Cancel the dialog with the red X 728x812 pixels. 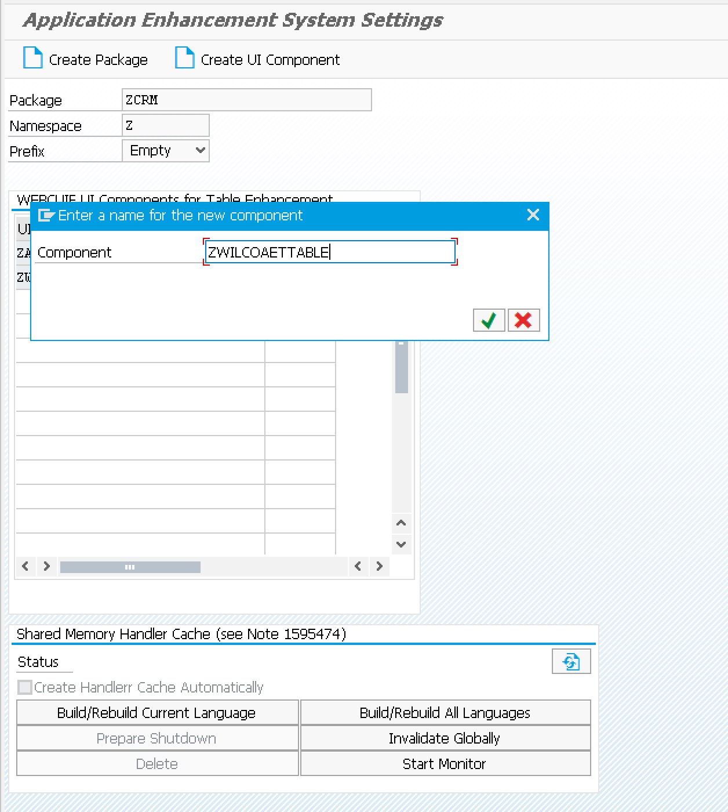tap(523, 320)
